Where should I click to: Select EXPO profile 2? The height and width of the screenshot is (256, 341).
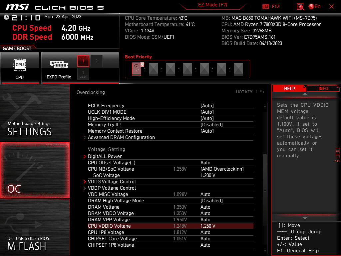pyautogui.click(x=96, y=61)
